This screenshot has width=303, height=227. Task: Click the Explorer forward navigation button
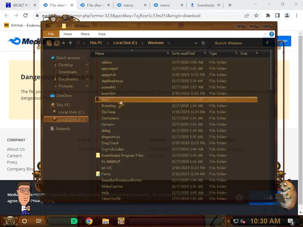pyautogui.click(x=57, y=43)
